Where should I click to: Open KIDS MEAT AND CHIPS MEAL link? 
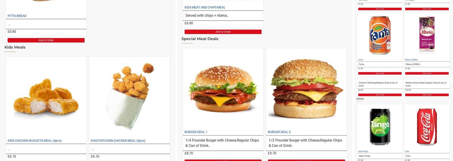pyautogui.click(x=205, y=7)
